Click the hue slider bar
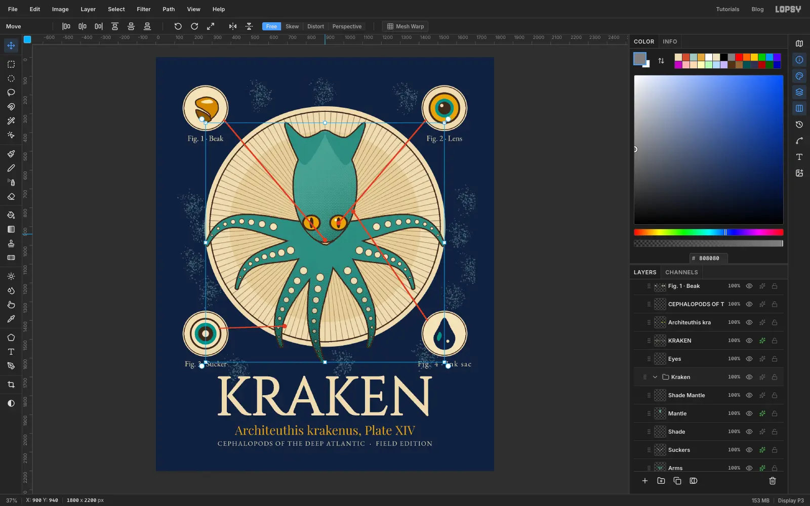Image resolution: width=810 pixels, height=506 pixels. 708,232
